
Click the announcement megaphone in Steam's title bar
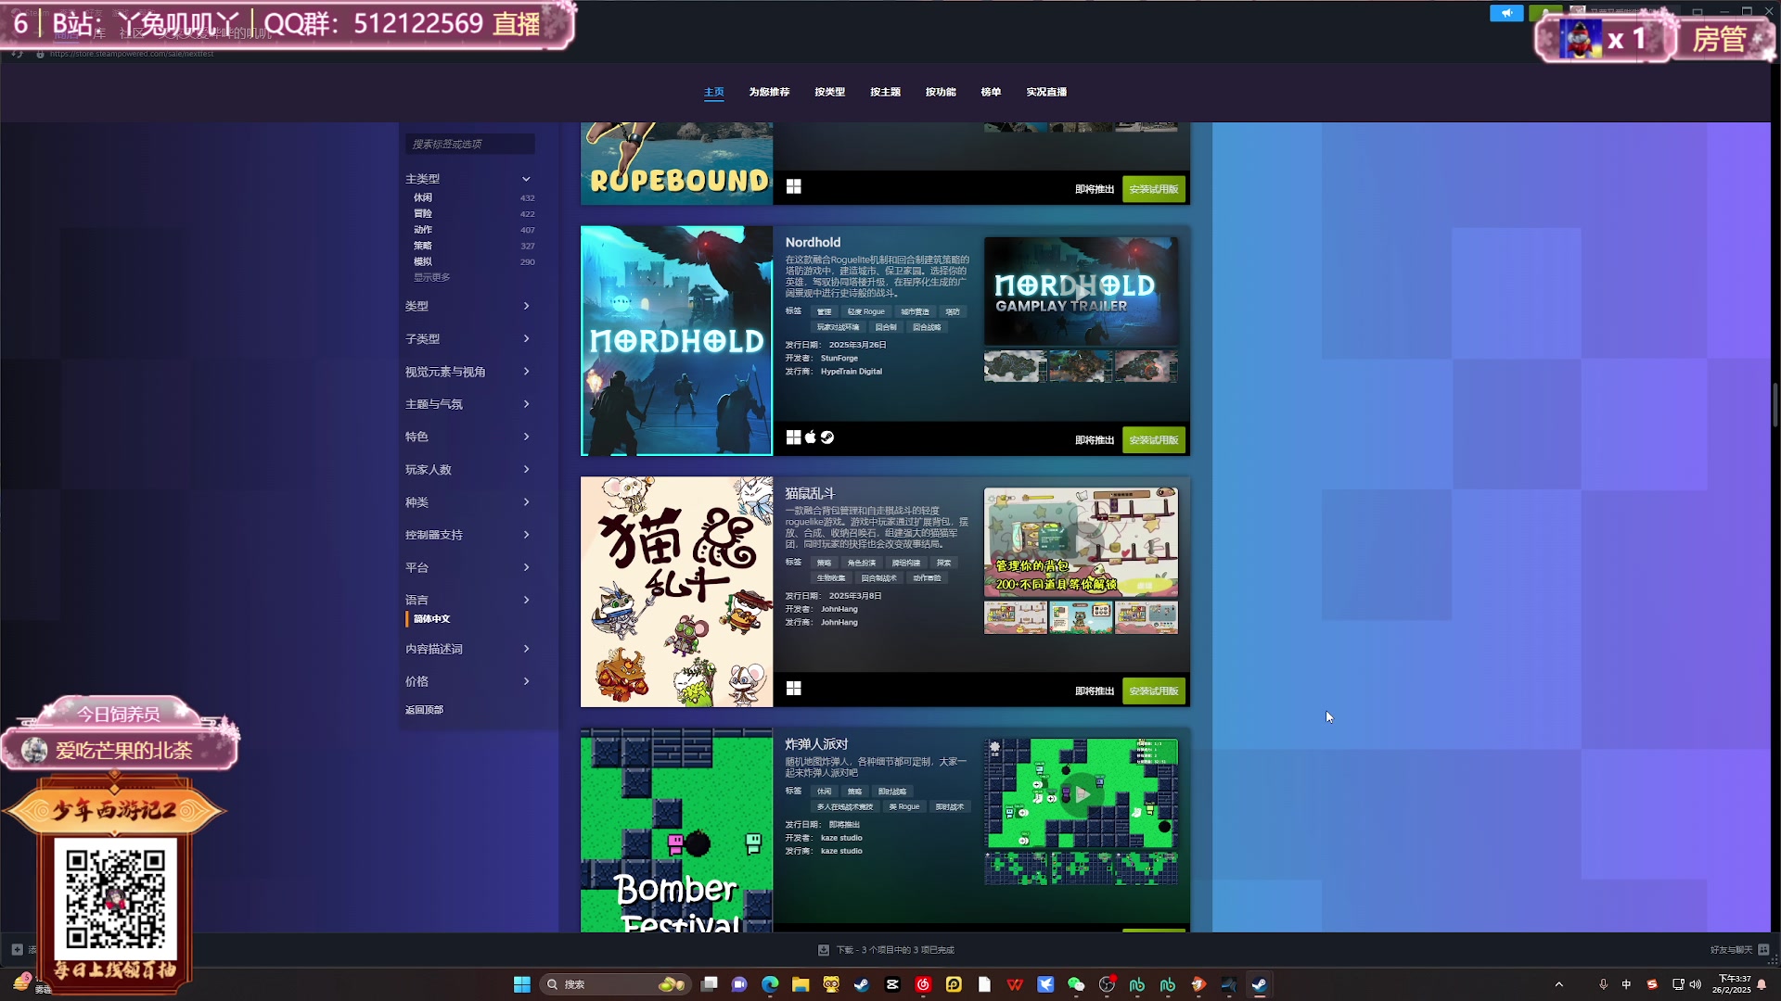[x=1506, y=13]
